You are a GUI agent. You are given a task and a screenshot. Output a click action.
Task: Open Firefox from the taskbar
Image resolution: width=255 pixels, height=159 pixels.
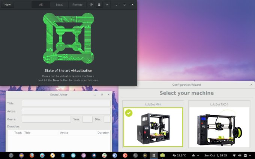(32, 155)
